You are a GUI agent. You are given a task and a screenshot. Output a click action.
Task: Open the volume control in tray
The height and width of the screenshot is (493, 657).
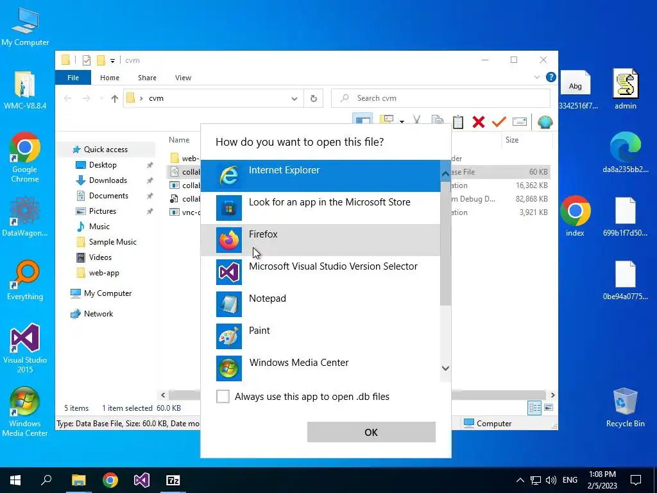tap(551, 480)
